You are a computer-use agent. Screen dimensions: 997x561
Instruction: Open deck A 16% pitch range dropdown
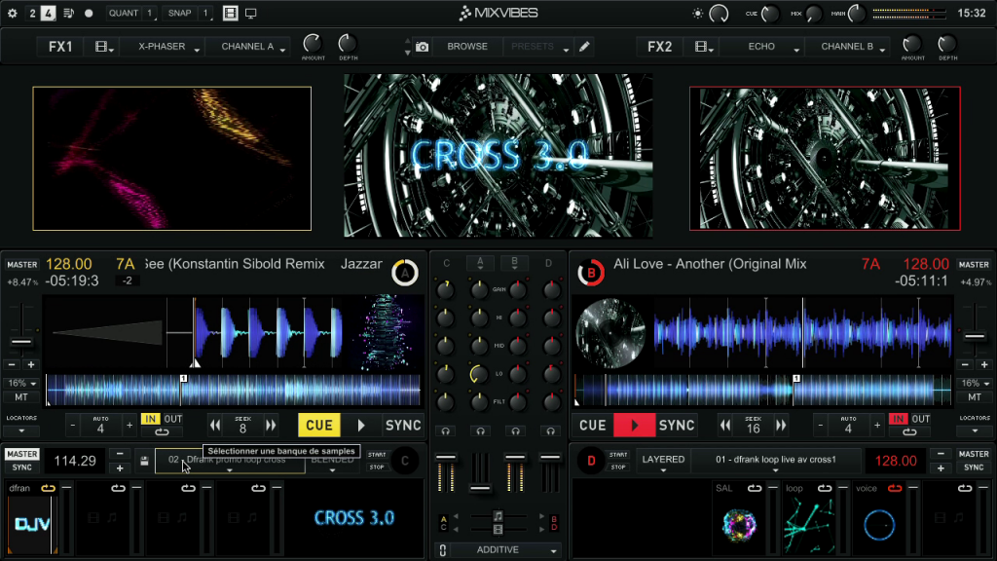click(21, 384)
